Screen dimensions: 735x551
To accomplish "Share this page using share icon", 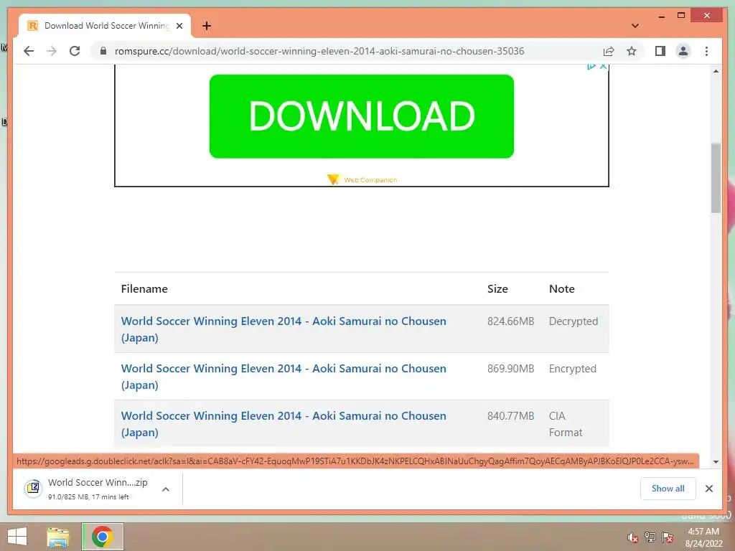I will (609, 51).
